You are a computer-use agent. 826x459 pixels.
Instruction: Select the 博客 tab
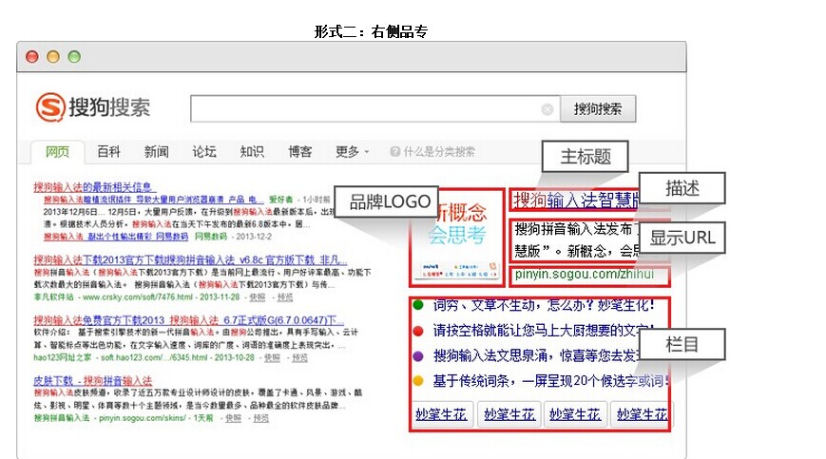(x=299, y=152)
